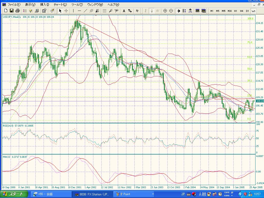264x198 pixels.
Task: Zoom in on the chart with plus icon
Action: 165,11
